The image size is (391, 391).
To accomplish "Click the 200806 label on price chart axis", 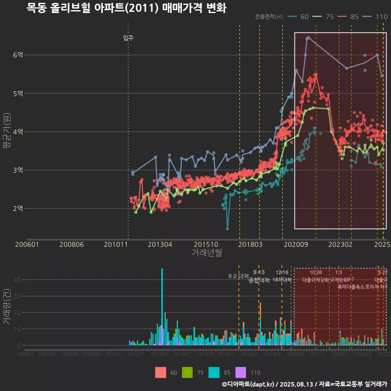I will pos(72,244).
